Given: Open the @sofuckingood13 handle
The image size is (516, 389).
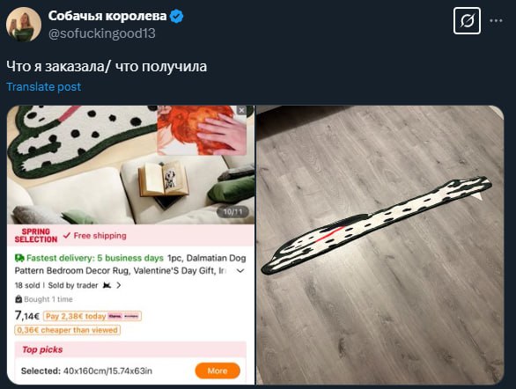Looking at the screenshot, I should click(101, 33).
